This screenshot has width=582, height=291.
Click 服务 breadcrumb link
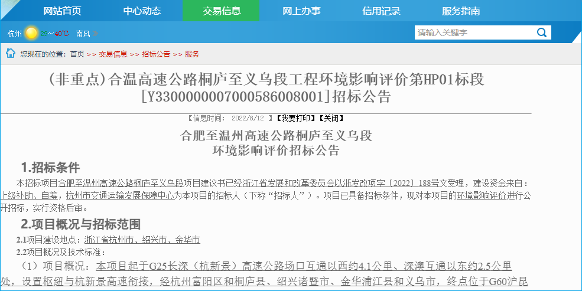[192, 54]
